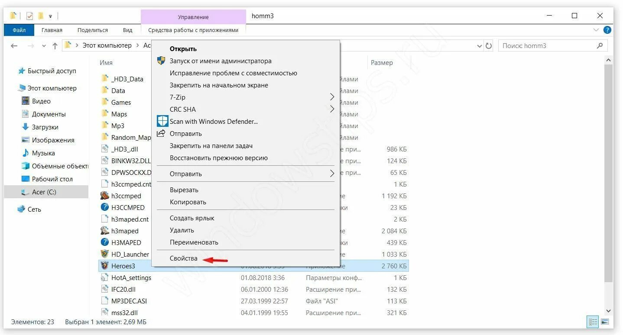
Task: Click the up-one-level arrow
Action: click(55, 45)
